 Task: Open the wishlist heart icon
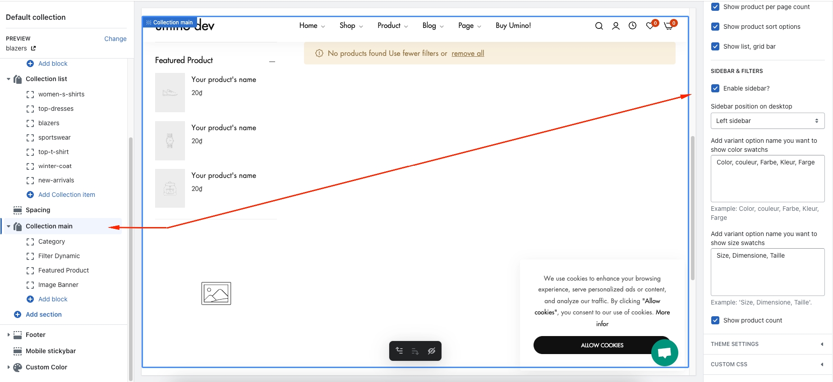pyautogui.click(x=650, y=26)
